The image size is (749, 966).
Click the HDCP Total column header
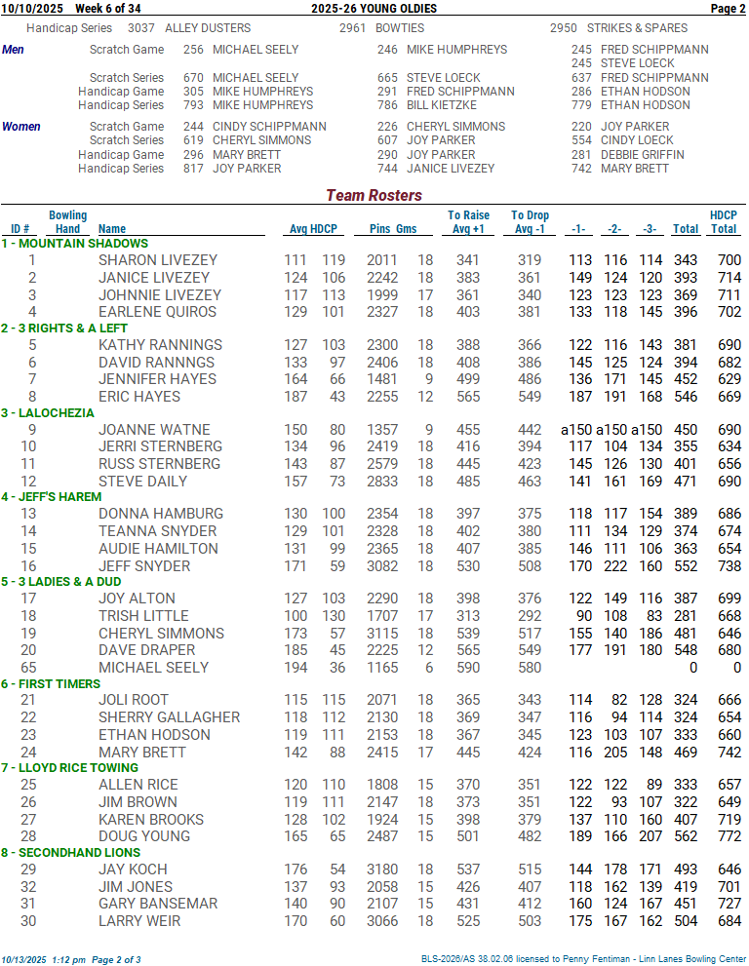[x=723, y=222]
